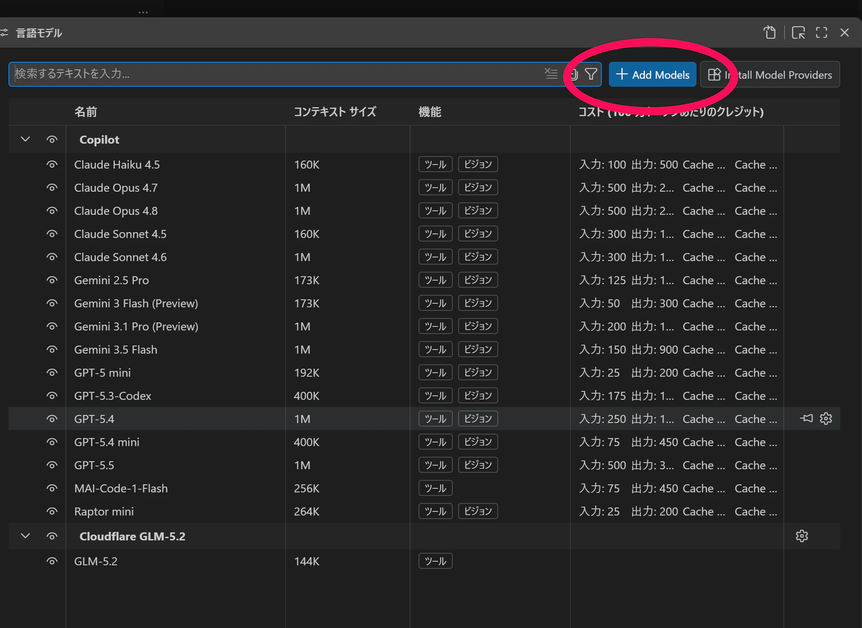Toggle visibility of GPT-5 mini
The height and width of the screenshot is (628, 862).
pyautogui.click(x=52, y=373)
